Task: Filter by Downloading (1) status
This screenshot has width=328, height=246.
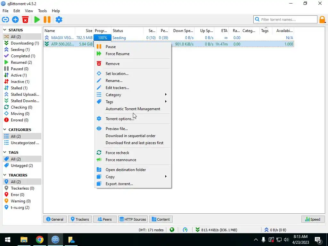Action: 22,43
